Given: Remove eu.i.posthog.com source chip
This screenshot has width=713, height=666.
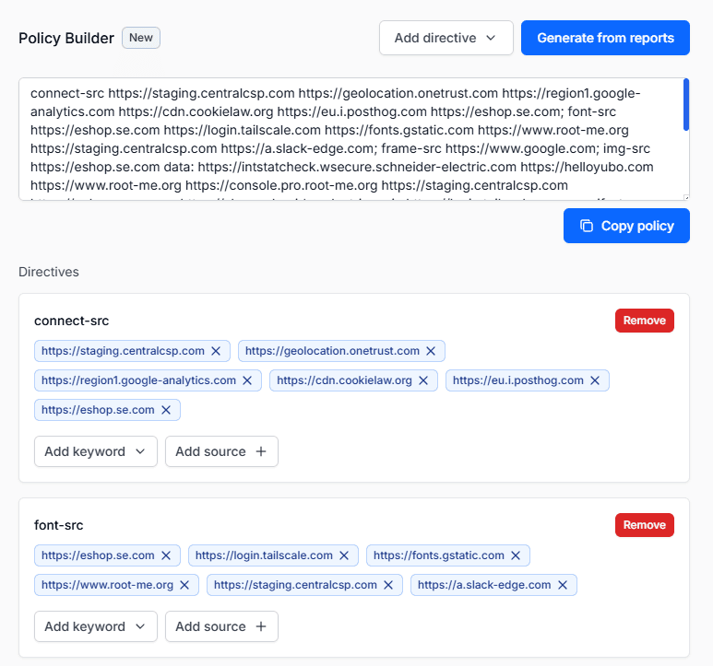Looking at the screenshot, I should [x=595, y=380].
